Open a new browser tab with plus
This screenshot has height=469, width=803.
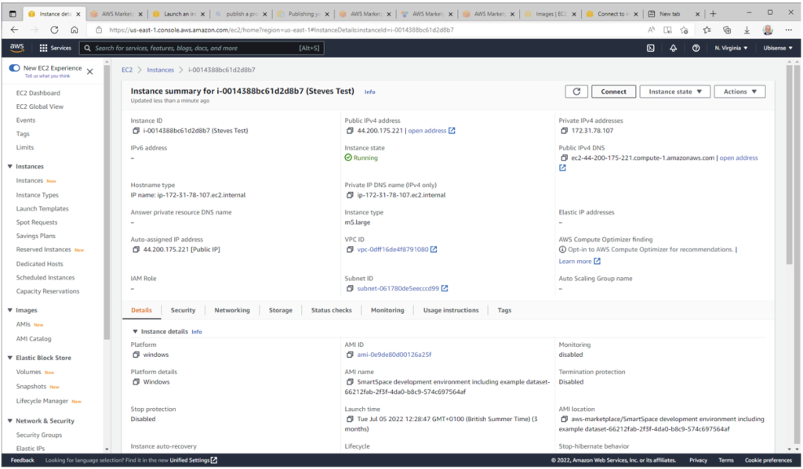click(713, 14)
